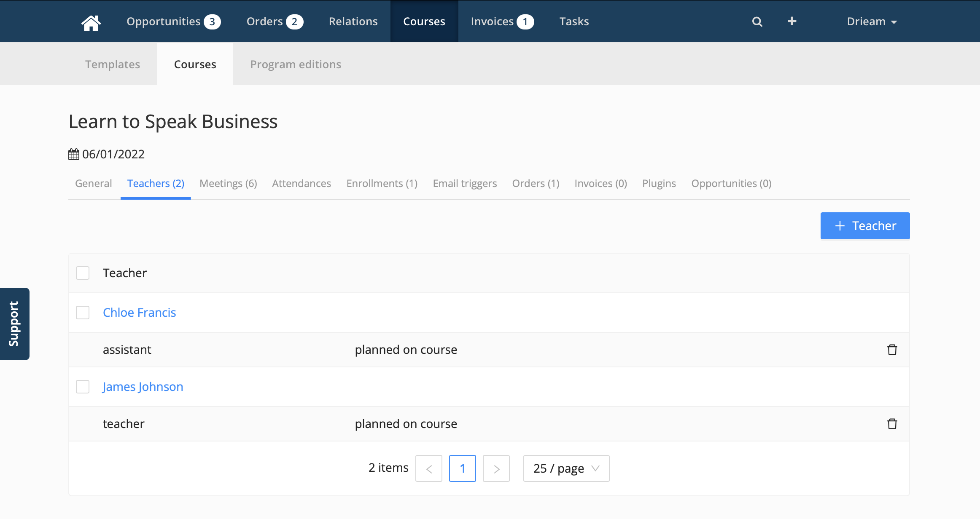
Task: Open the search magnifier icon
Action: tap(757, 21)
